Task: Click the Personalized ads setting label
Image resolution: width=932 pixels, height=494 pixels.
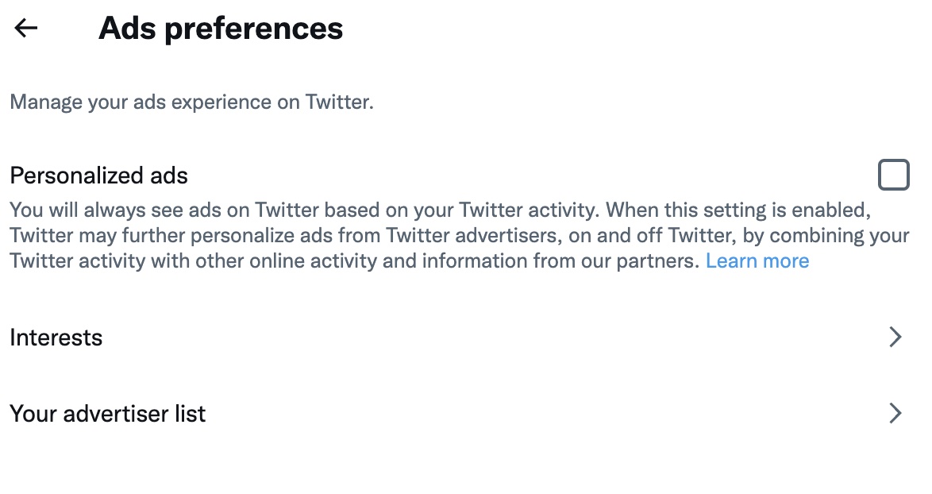Action: [98, 176]
